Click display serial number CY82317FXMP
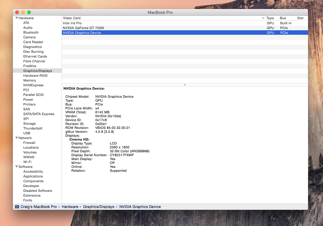The image size is (323, 226). (122, 155)
